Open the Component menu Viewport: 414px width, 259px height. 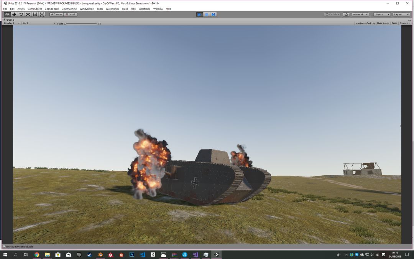(52, 9)
